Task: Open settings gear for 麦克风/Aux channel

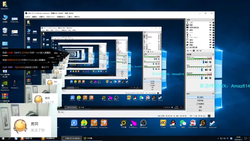Action: point(210,62)
